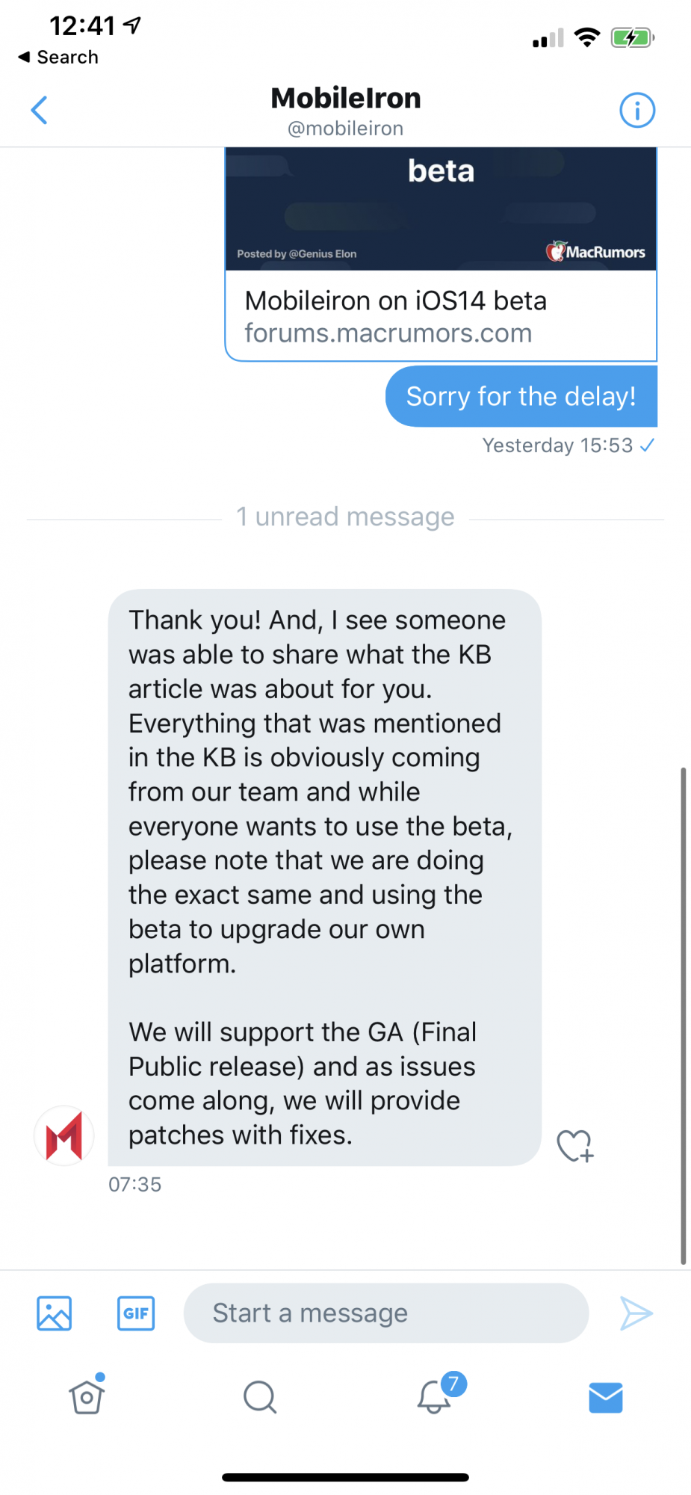
Task: Tap the @mobileiron handle in header
Action: tap(346, 129)
